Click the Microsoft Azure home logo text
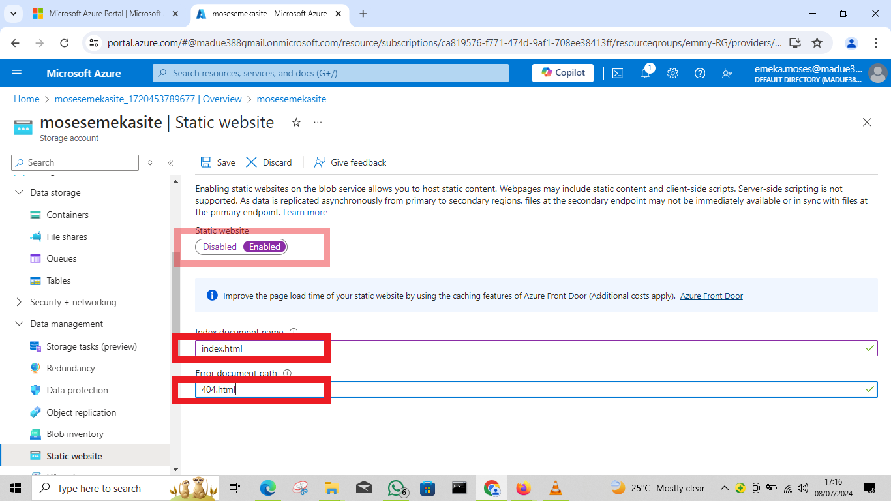 click(x=83, y=73)
